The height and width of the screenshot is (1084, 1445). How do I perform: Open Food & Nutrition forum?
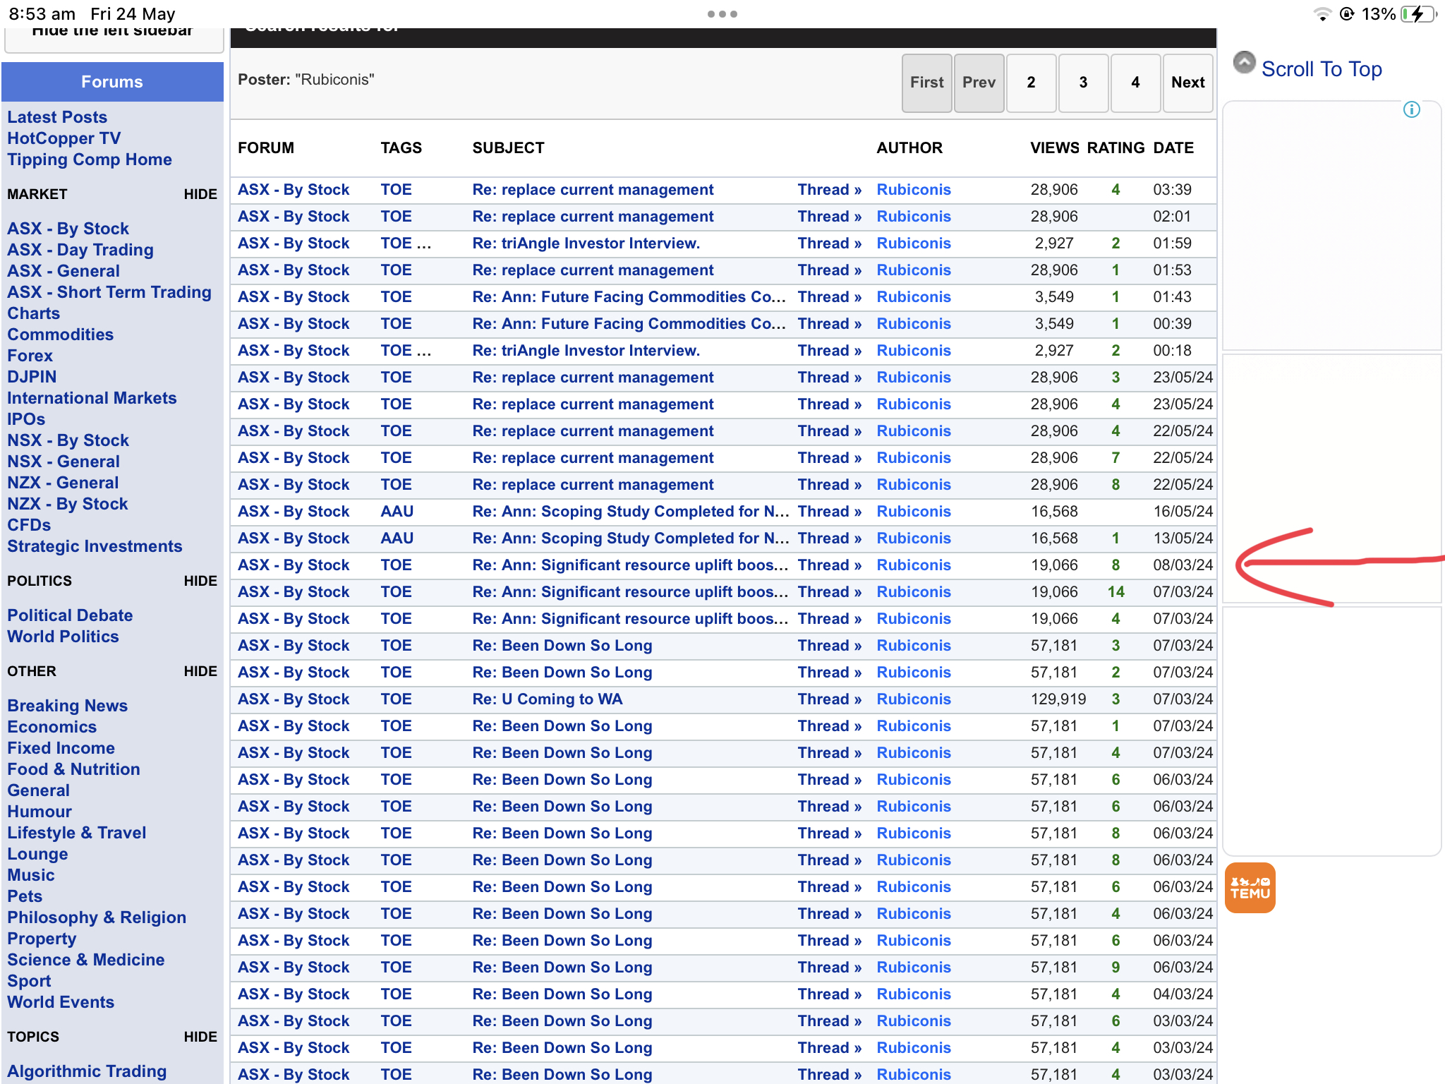click(x=73, y=769)
